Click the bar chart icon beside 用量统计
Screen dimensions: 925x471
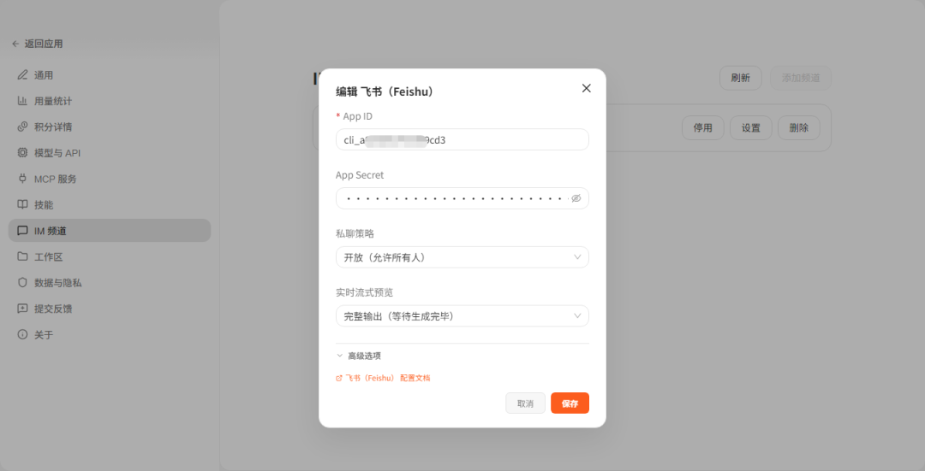[x=22, y=101]
